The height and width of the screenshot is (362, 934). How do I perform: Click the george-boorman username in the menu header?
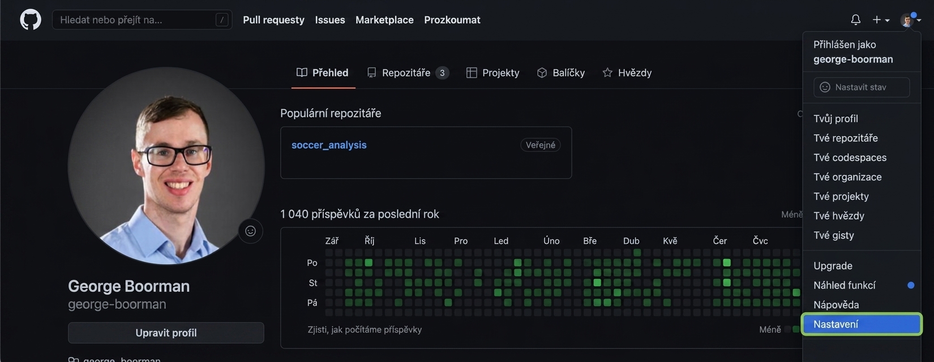(853, 59)
